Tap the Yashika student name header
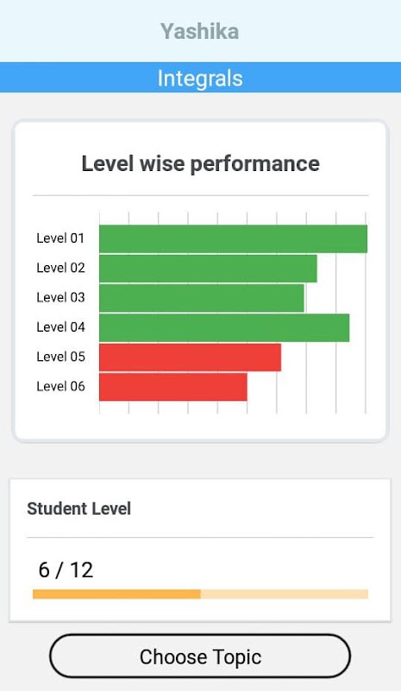Viewport: 401px width, 691px height. [200, 31]
